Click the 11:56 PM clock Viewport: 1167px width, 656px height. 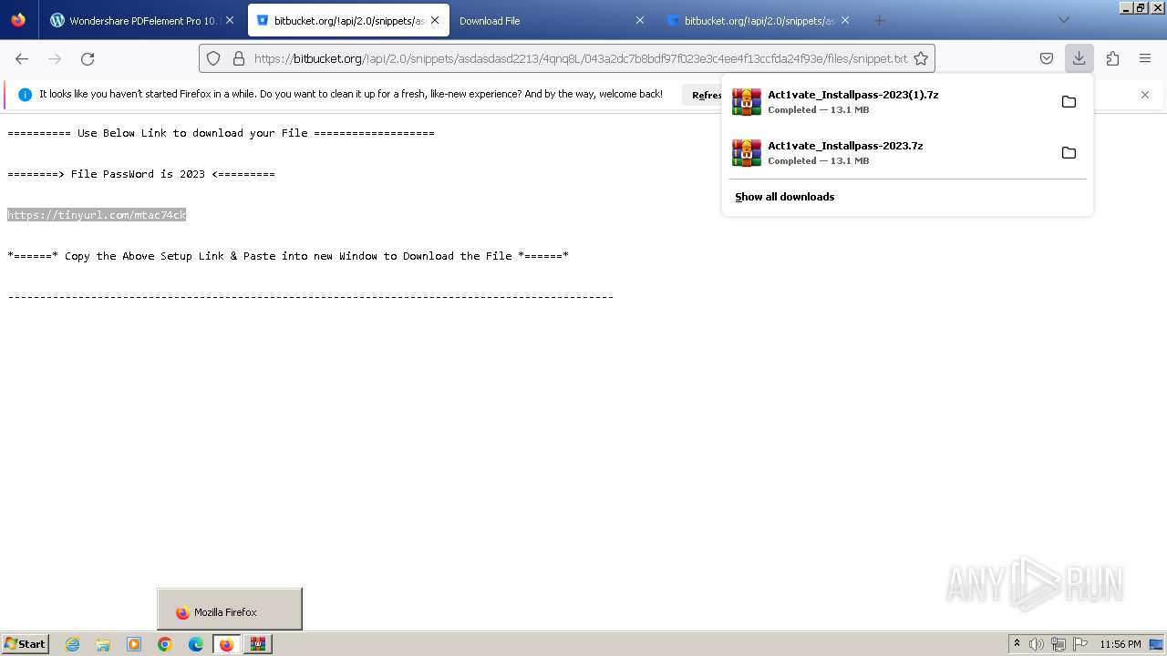pyautogui.click(x=1121, y=644)
